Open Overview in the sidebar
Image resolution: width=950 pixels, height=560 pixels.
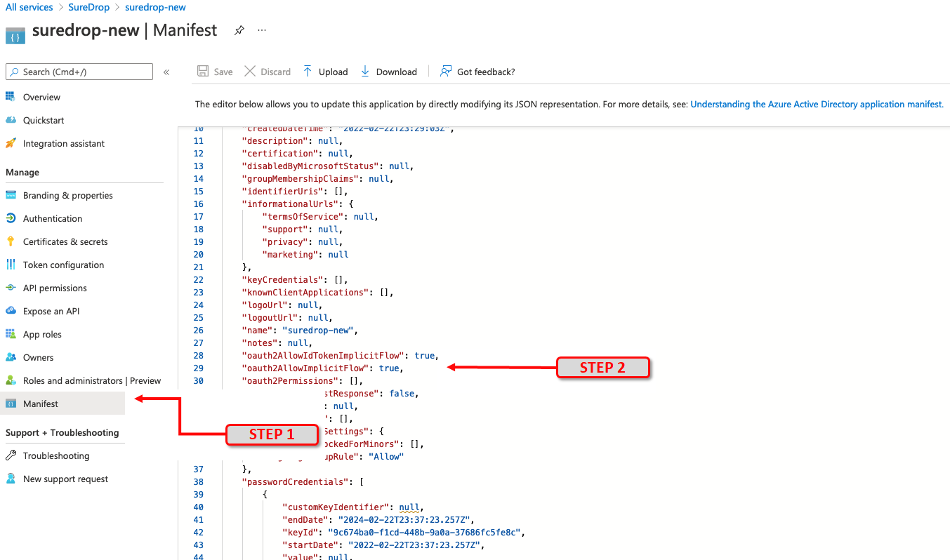click(41, 97)
